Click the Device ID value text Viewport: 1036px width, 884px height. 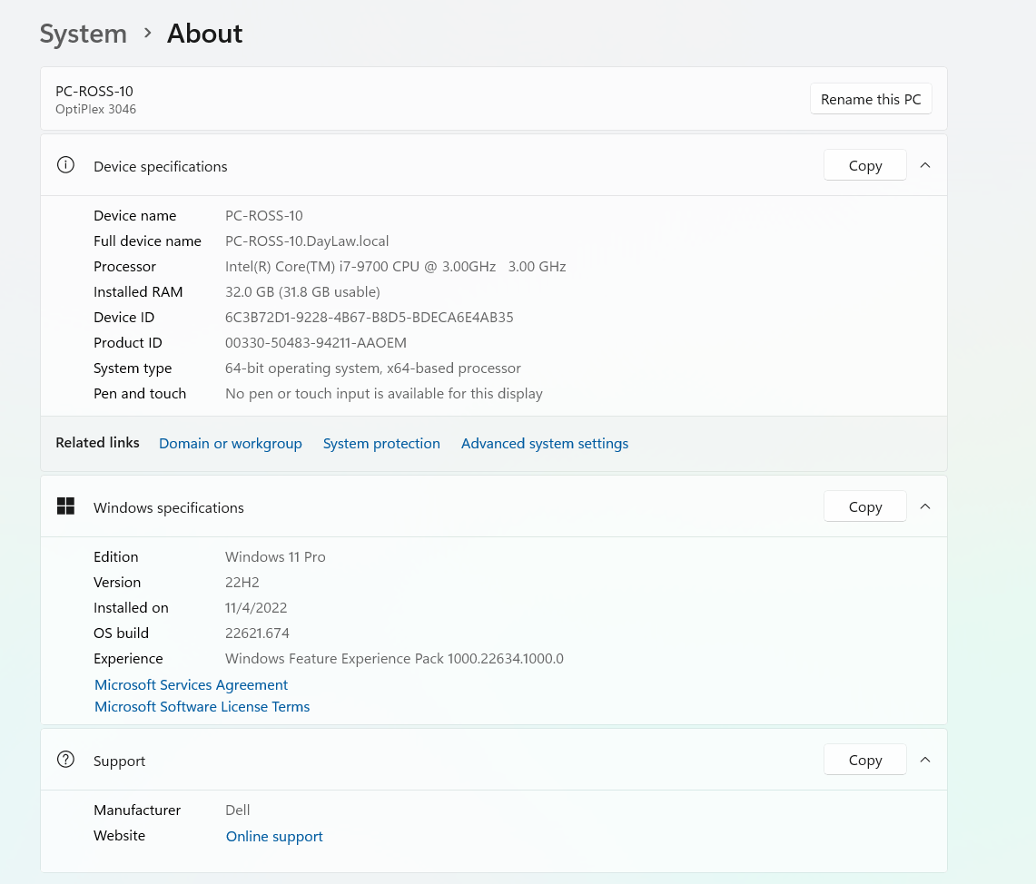pos(369,317)
